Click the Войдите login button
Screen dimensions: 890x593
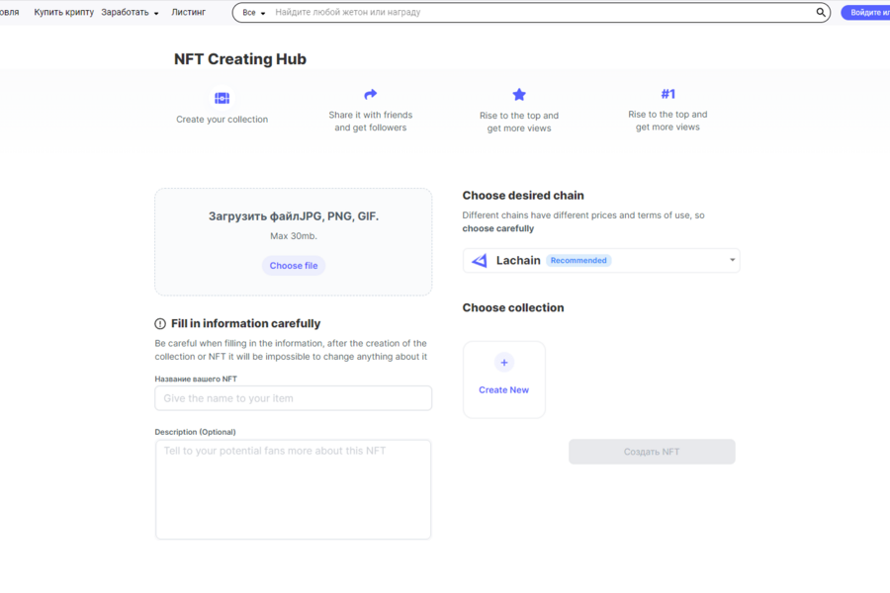pyautogui.click(x=867, y=13)
